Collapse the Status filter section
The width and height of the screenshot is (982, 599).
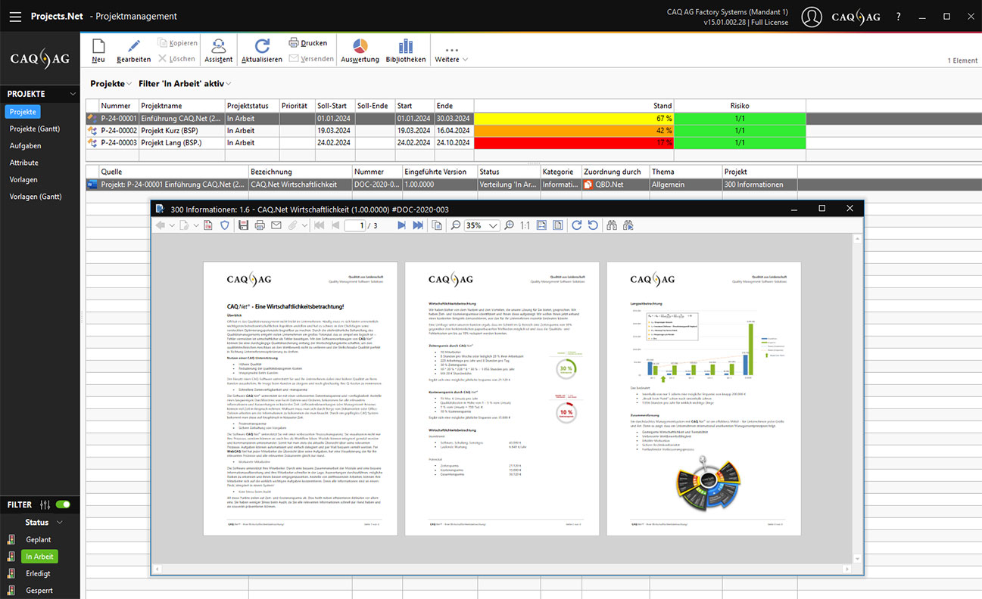click(60, 523)
